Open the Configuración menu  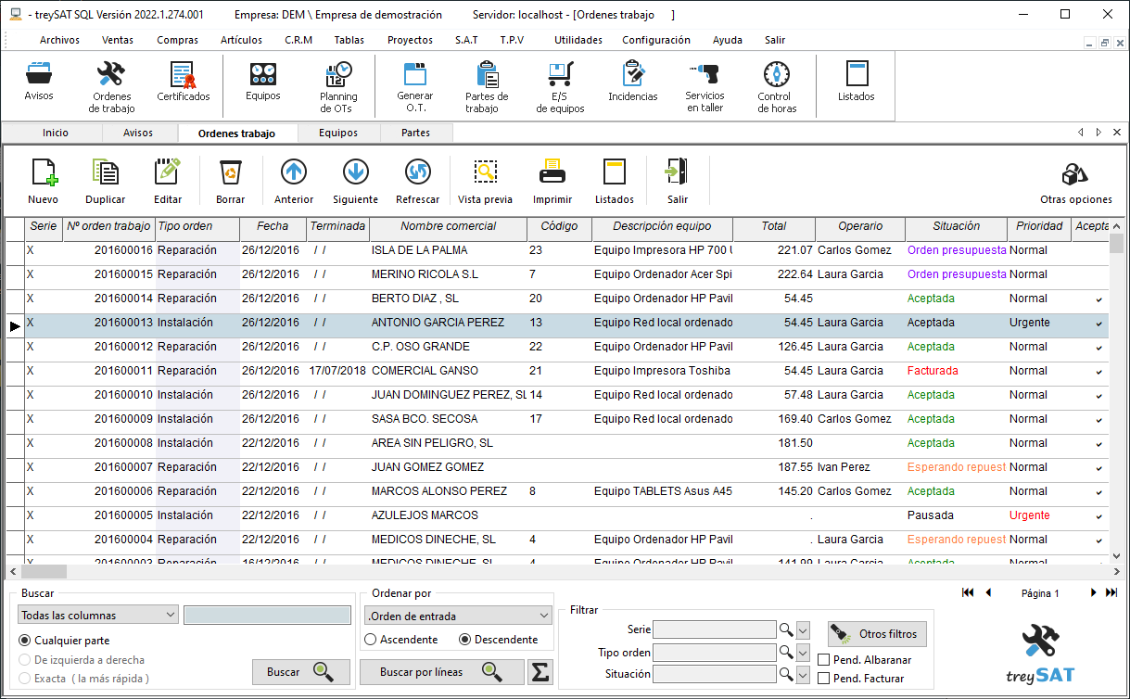pyautogui.click(x=656, y=40)
